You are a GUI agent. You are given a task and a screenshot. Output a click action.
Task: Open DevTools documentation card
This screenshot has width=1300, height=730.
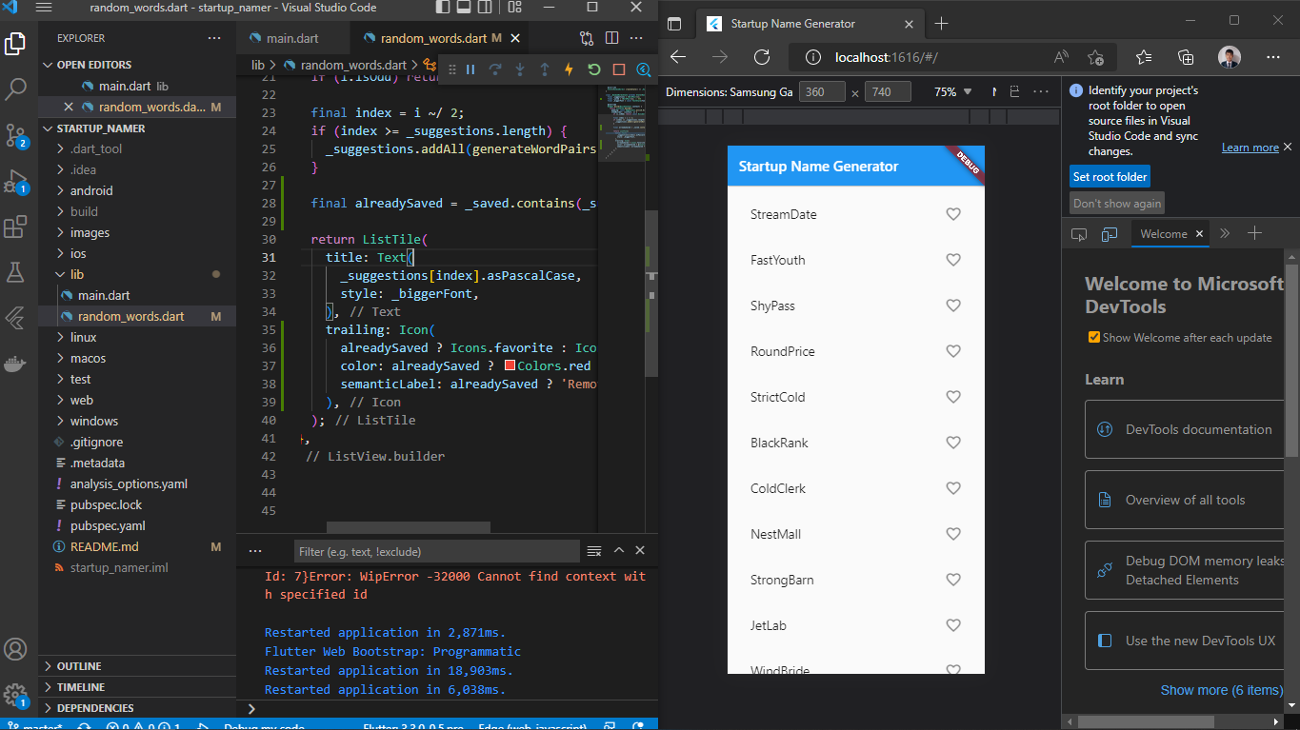coord(1186,429)
